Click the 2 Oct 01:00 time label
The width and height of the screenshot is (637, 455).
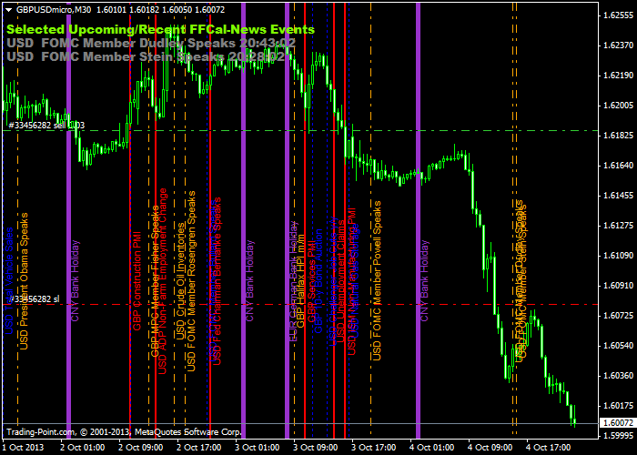point(83,448)
